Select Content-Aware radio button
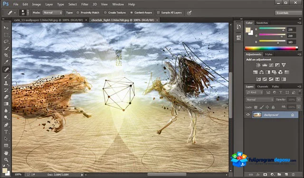Screen dimensions: 304x178 click(132, 13)
